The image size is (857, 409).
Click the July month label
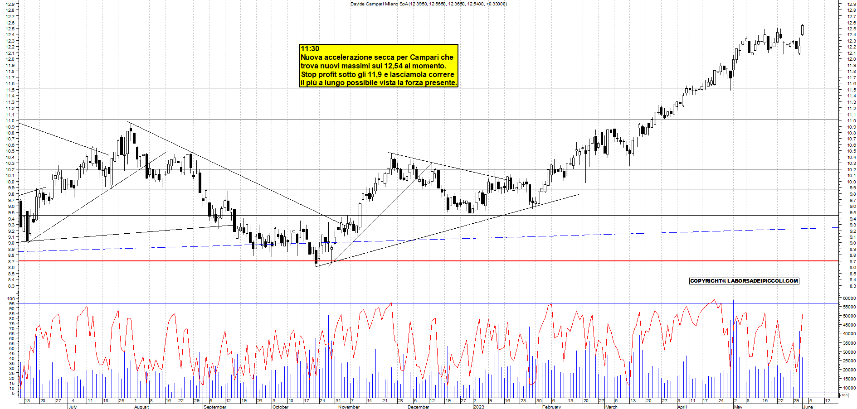click(72, 407)
